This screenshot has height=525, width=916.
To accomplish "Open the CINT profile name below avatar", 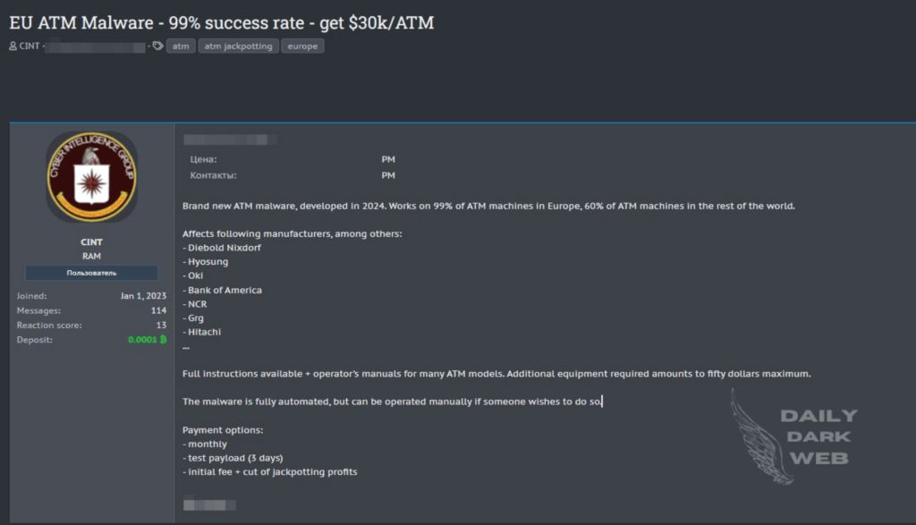I will click(x=91, y=242).
